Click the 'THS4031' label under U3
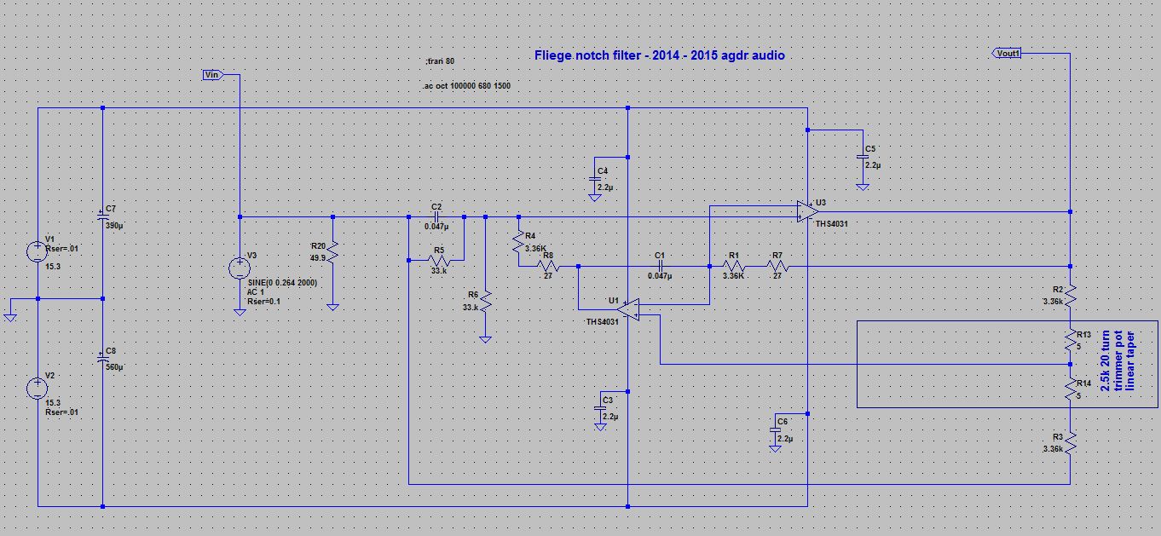Image resolution: width=1161 pixels, height=536 pixels. click(x=830, y=222)
